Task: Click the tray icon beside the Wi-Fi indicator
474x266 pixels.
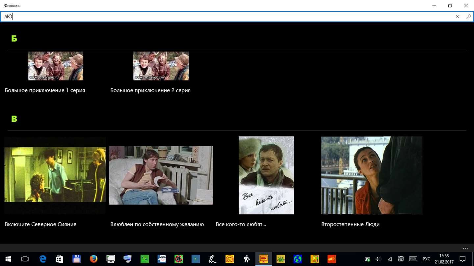Action: (401, 259)
